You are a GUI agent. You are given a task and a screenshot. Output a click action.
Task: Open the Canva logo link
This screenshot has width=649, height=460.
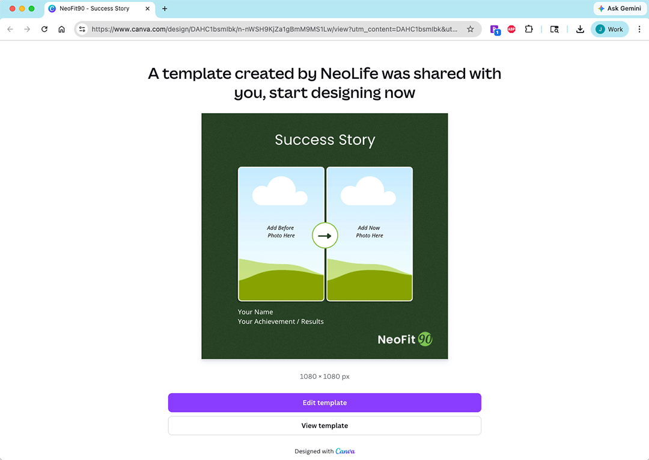(345, 451)
